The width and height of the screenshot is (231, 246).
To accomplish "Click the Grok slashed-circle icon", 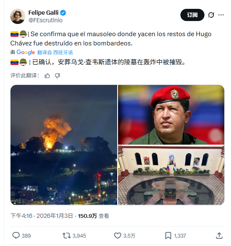I will [x=211, y=15].
